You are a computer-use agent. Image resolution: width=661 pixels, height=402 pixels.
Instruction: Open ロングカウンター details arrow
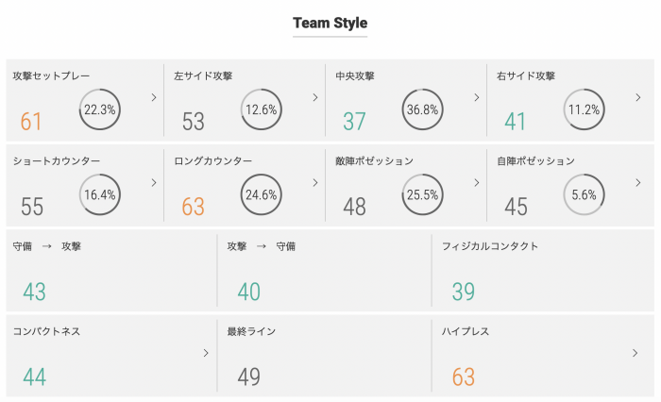(315, 182)
